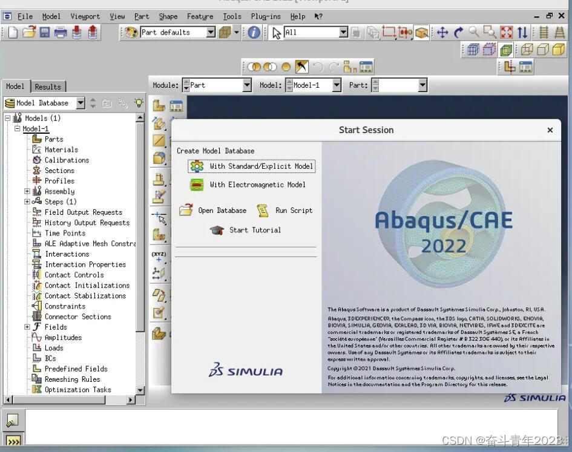Viewport: 572px width, 452px height.
Task: Click Open Database in Start Session
Action: tap(214, 211)
